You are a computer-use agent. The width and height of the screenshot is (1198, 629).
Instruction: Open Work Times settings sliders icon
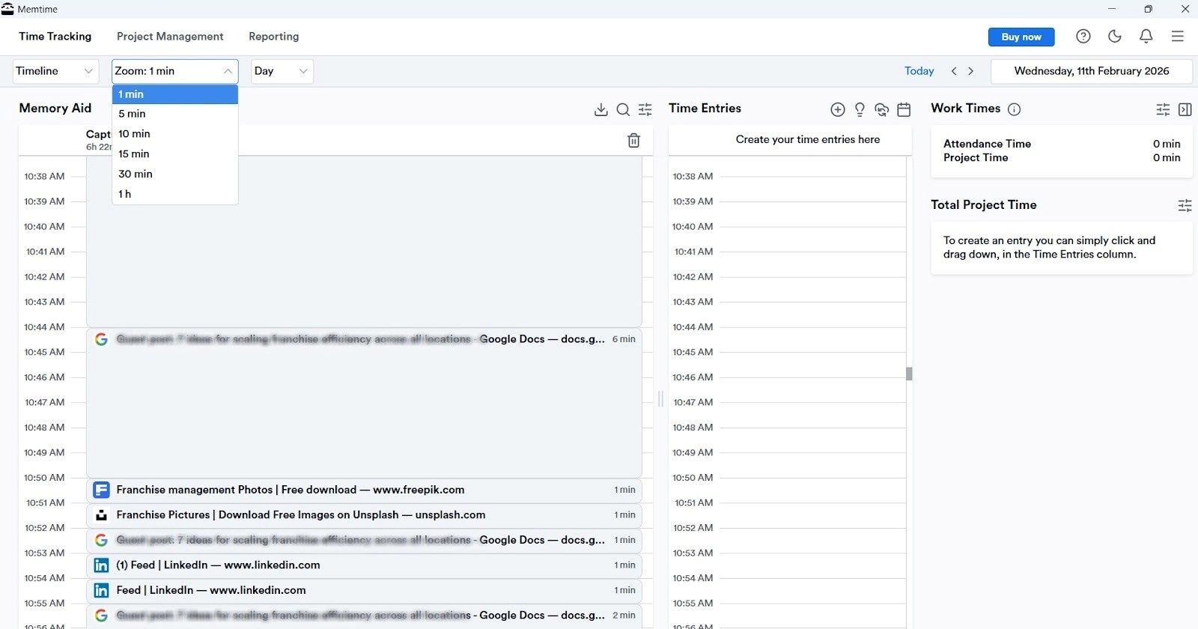click(1163, 109)
